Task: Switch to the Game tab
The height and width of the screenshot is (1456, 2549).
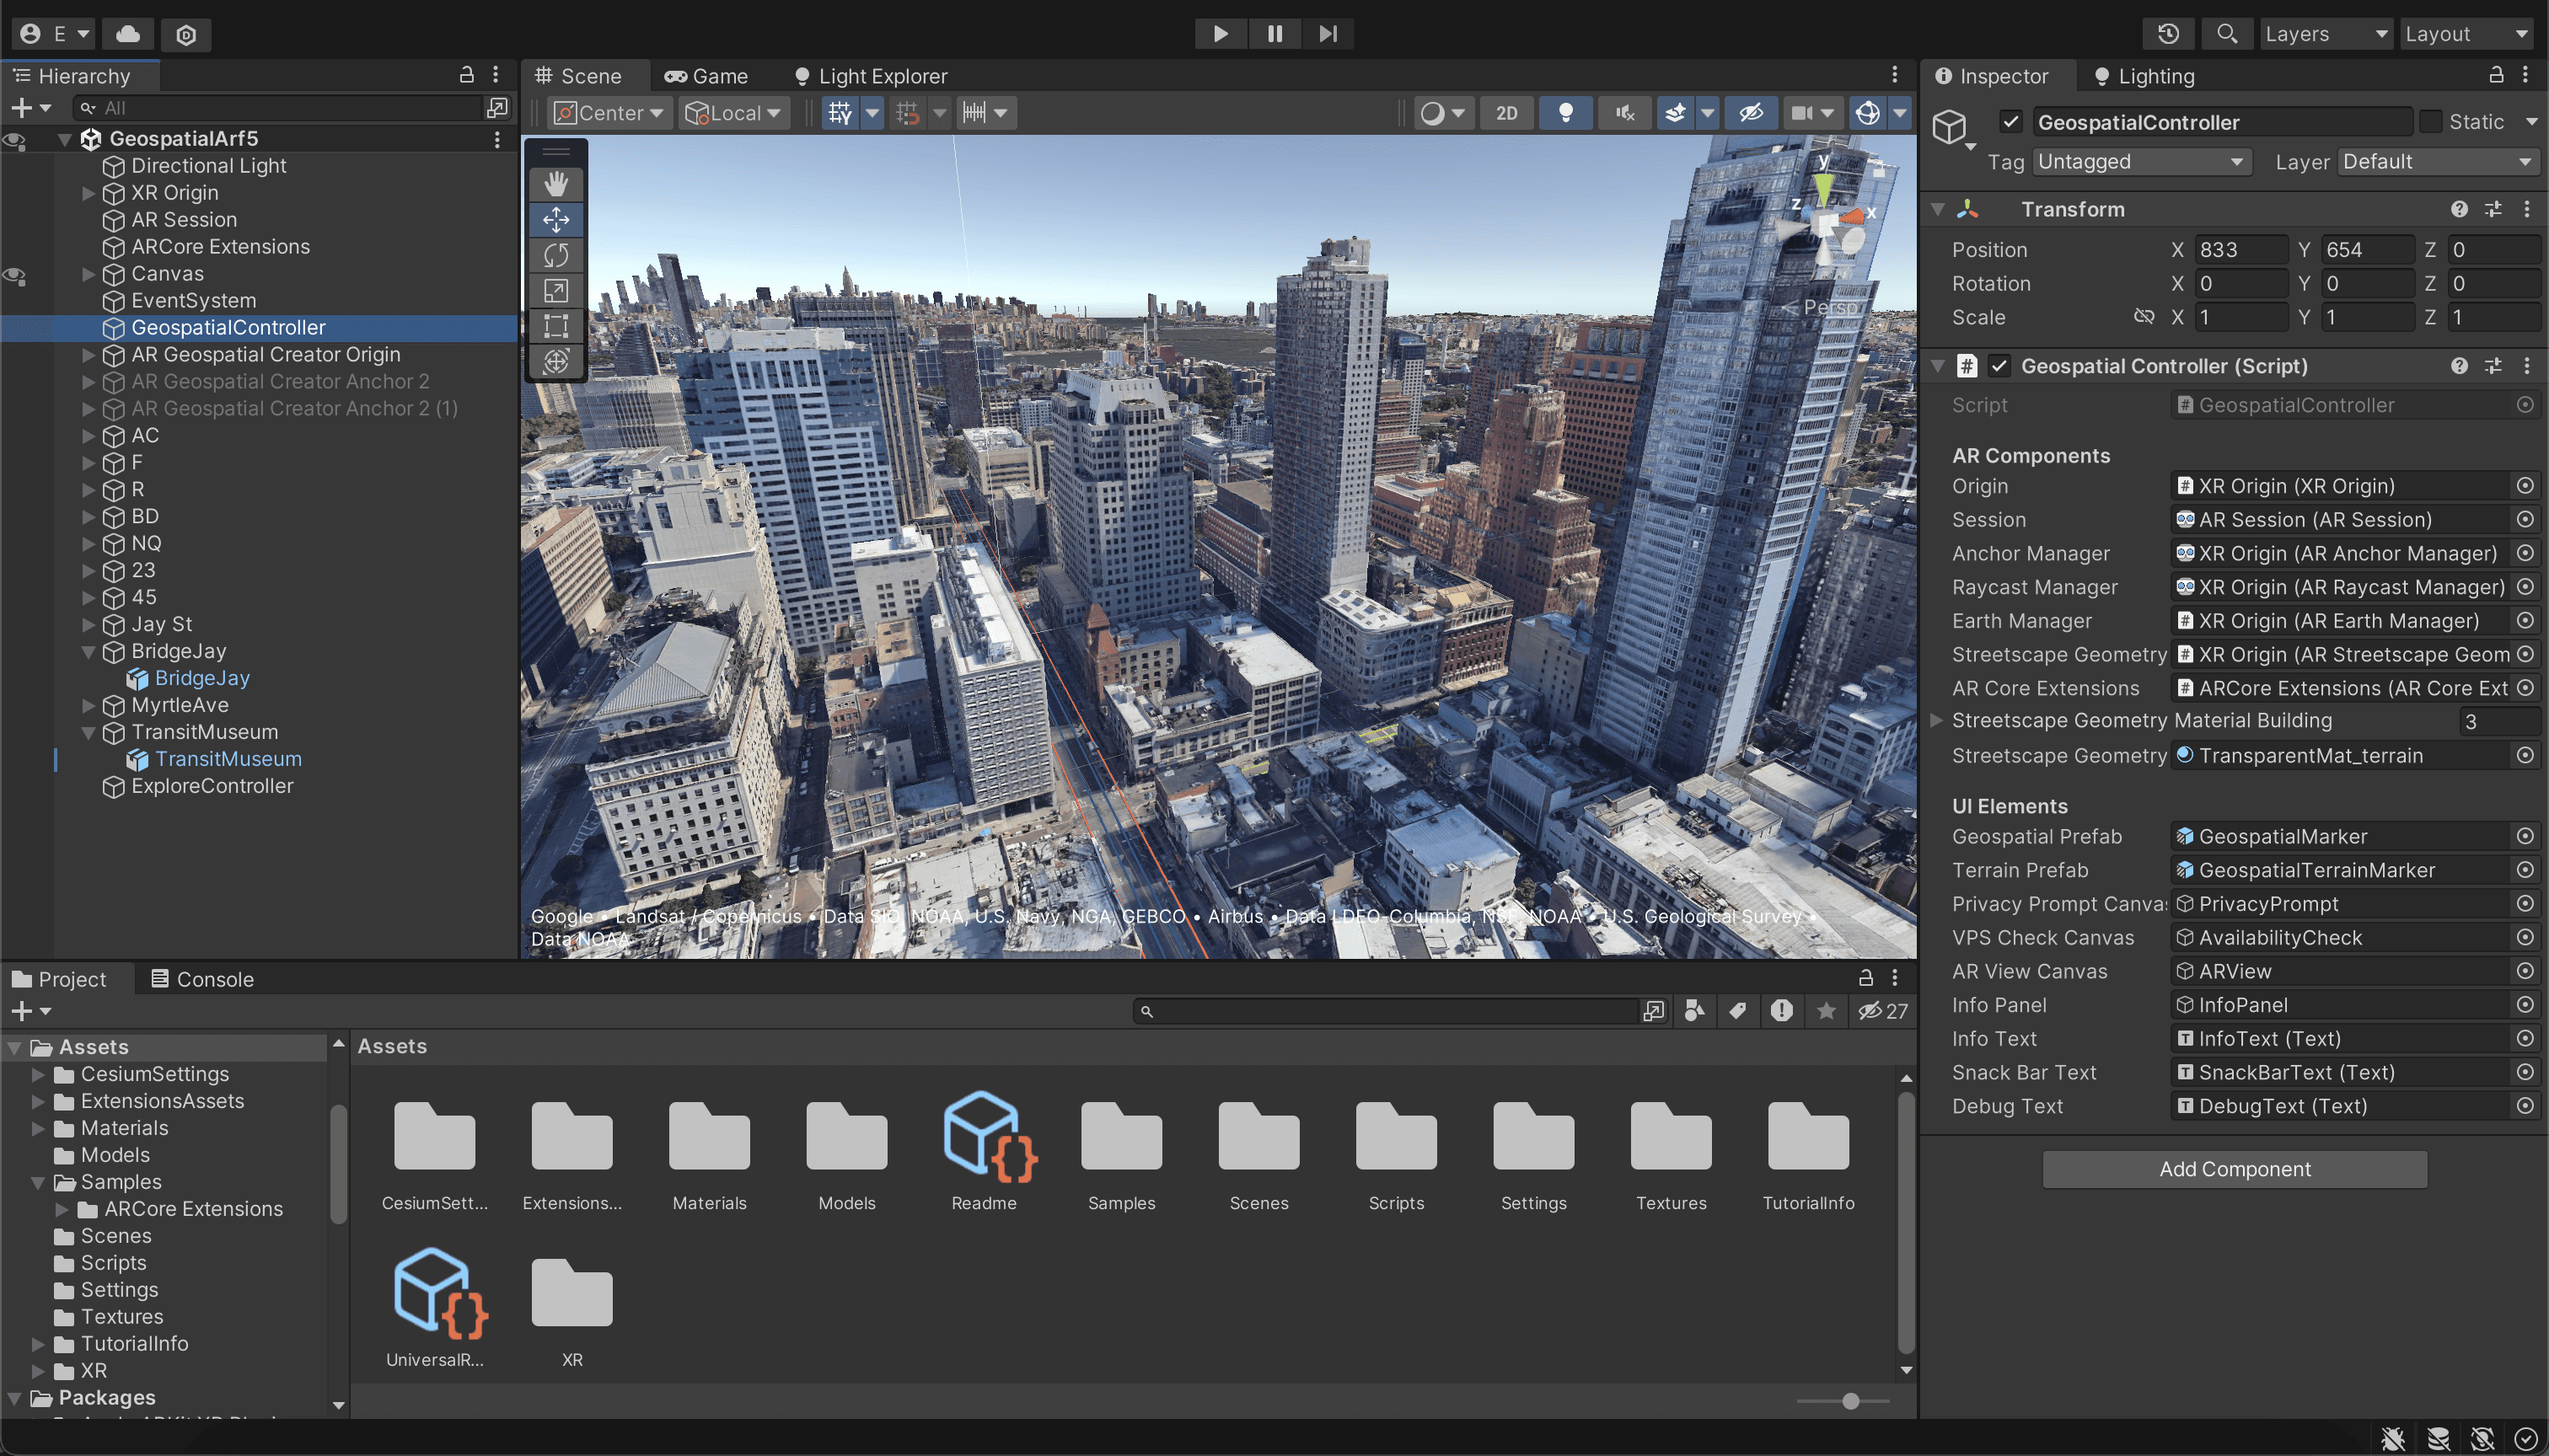Action: (x=706, y=76)
